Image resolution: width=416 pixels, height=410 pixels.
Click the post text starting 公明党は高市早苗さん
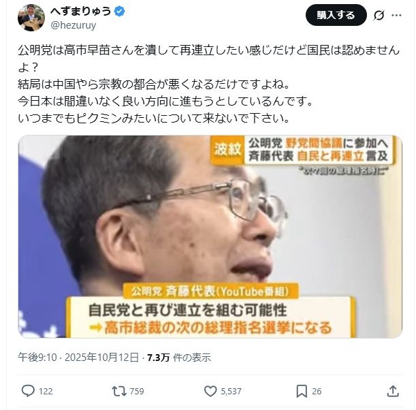pyautogui.click(x=209, y=84)
